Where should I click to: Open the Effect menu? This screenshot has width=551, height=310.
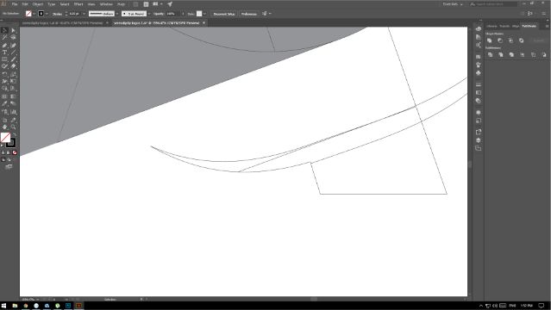click(78, 4)
